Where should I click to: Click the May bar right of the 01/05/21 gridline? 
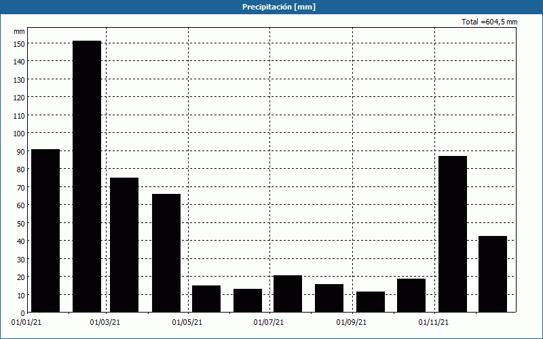pyautogui.click(x=206, y=299)
